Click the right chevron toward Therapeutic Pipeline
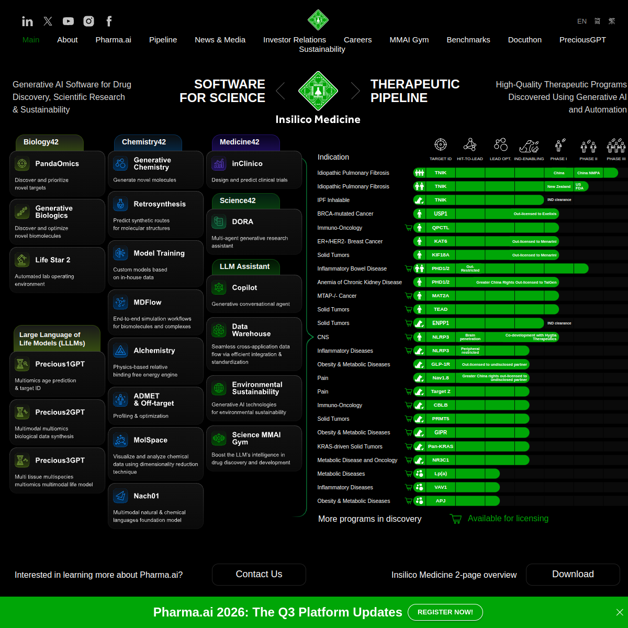 click(355, 91)
